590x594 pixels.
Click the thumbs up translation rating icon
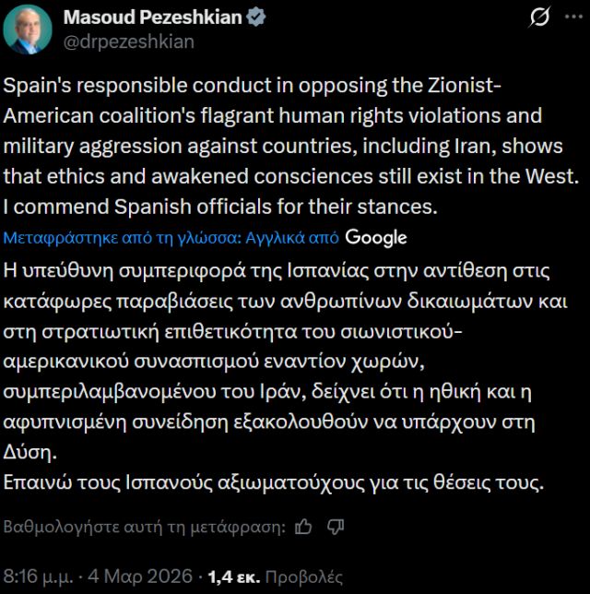(303, 527)
